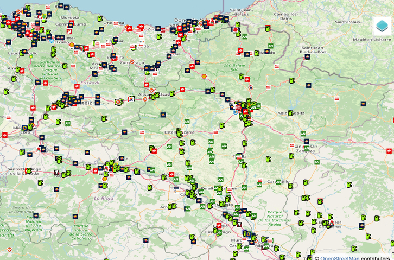
Task: Select the red Cepsa marker east of Altsasu
Action: (x=182, y=90)
